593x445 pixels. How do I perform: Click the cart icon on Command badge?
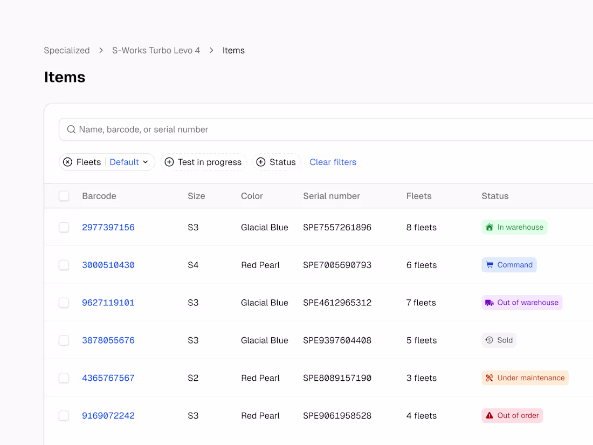pyautogui.click(x=489, y=265)
